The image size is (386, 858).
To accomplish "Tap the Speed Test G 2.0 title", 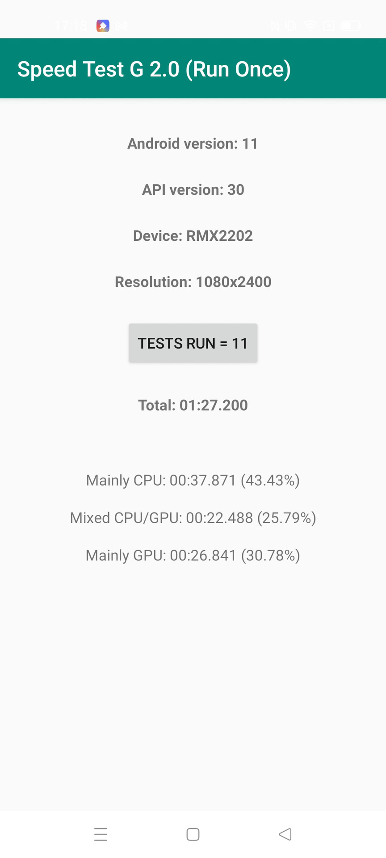I will tap(154, 69).
